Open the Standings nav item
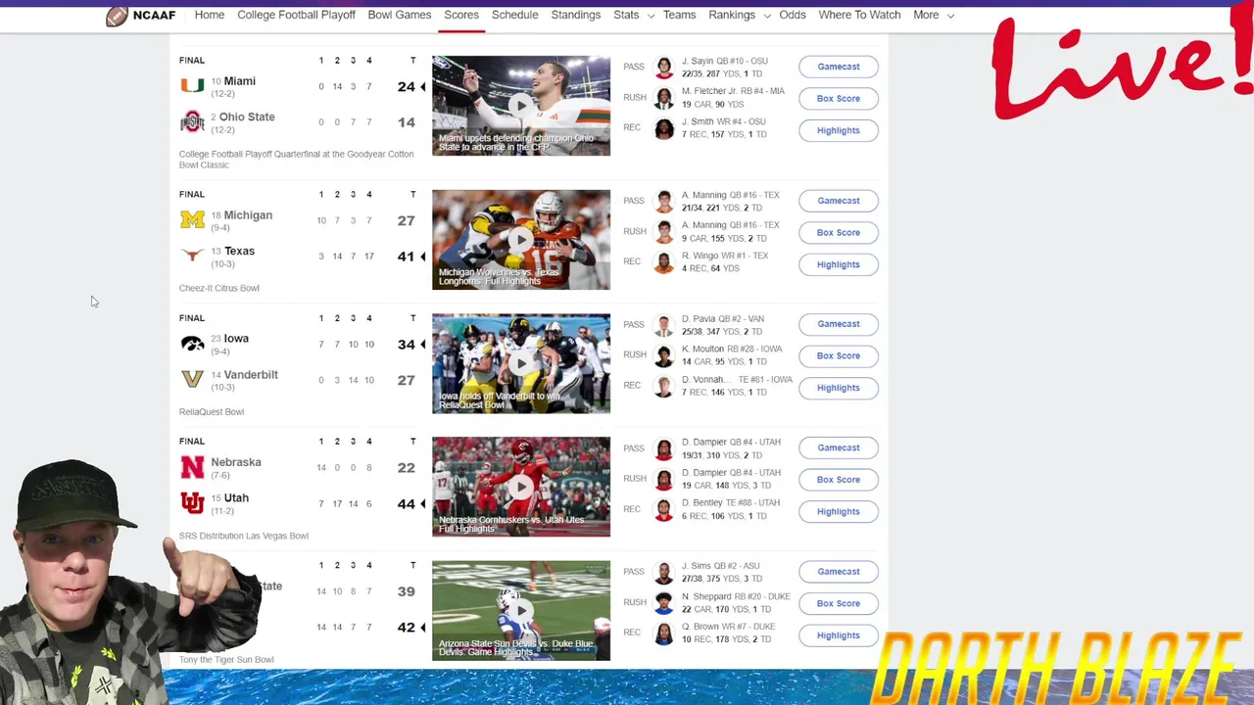 [576, 15]
